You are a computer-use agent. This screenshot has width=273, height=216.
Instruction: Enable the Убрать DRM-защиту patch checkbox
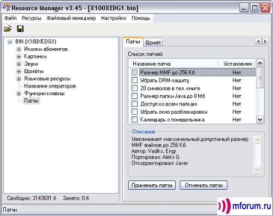[134, 80]
